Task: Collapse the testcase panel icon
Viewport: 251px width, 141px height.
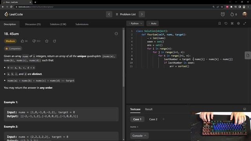Action: pos(245,109)
